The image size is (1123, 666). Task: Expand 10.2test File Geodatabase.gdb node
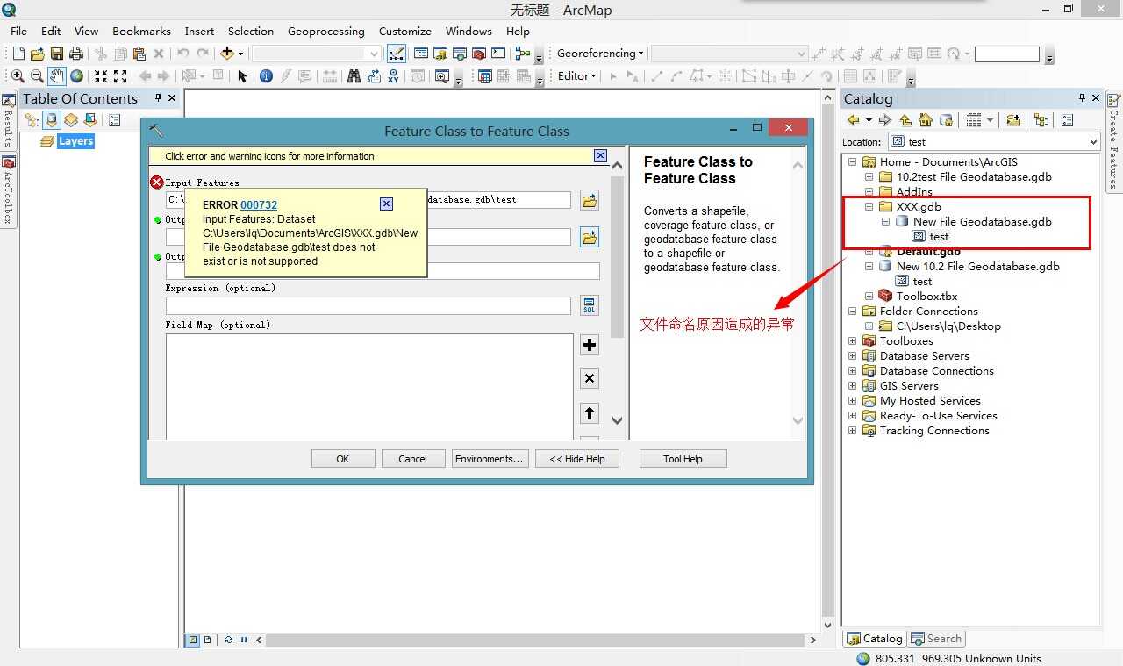pos(869,177)
